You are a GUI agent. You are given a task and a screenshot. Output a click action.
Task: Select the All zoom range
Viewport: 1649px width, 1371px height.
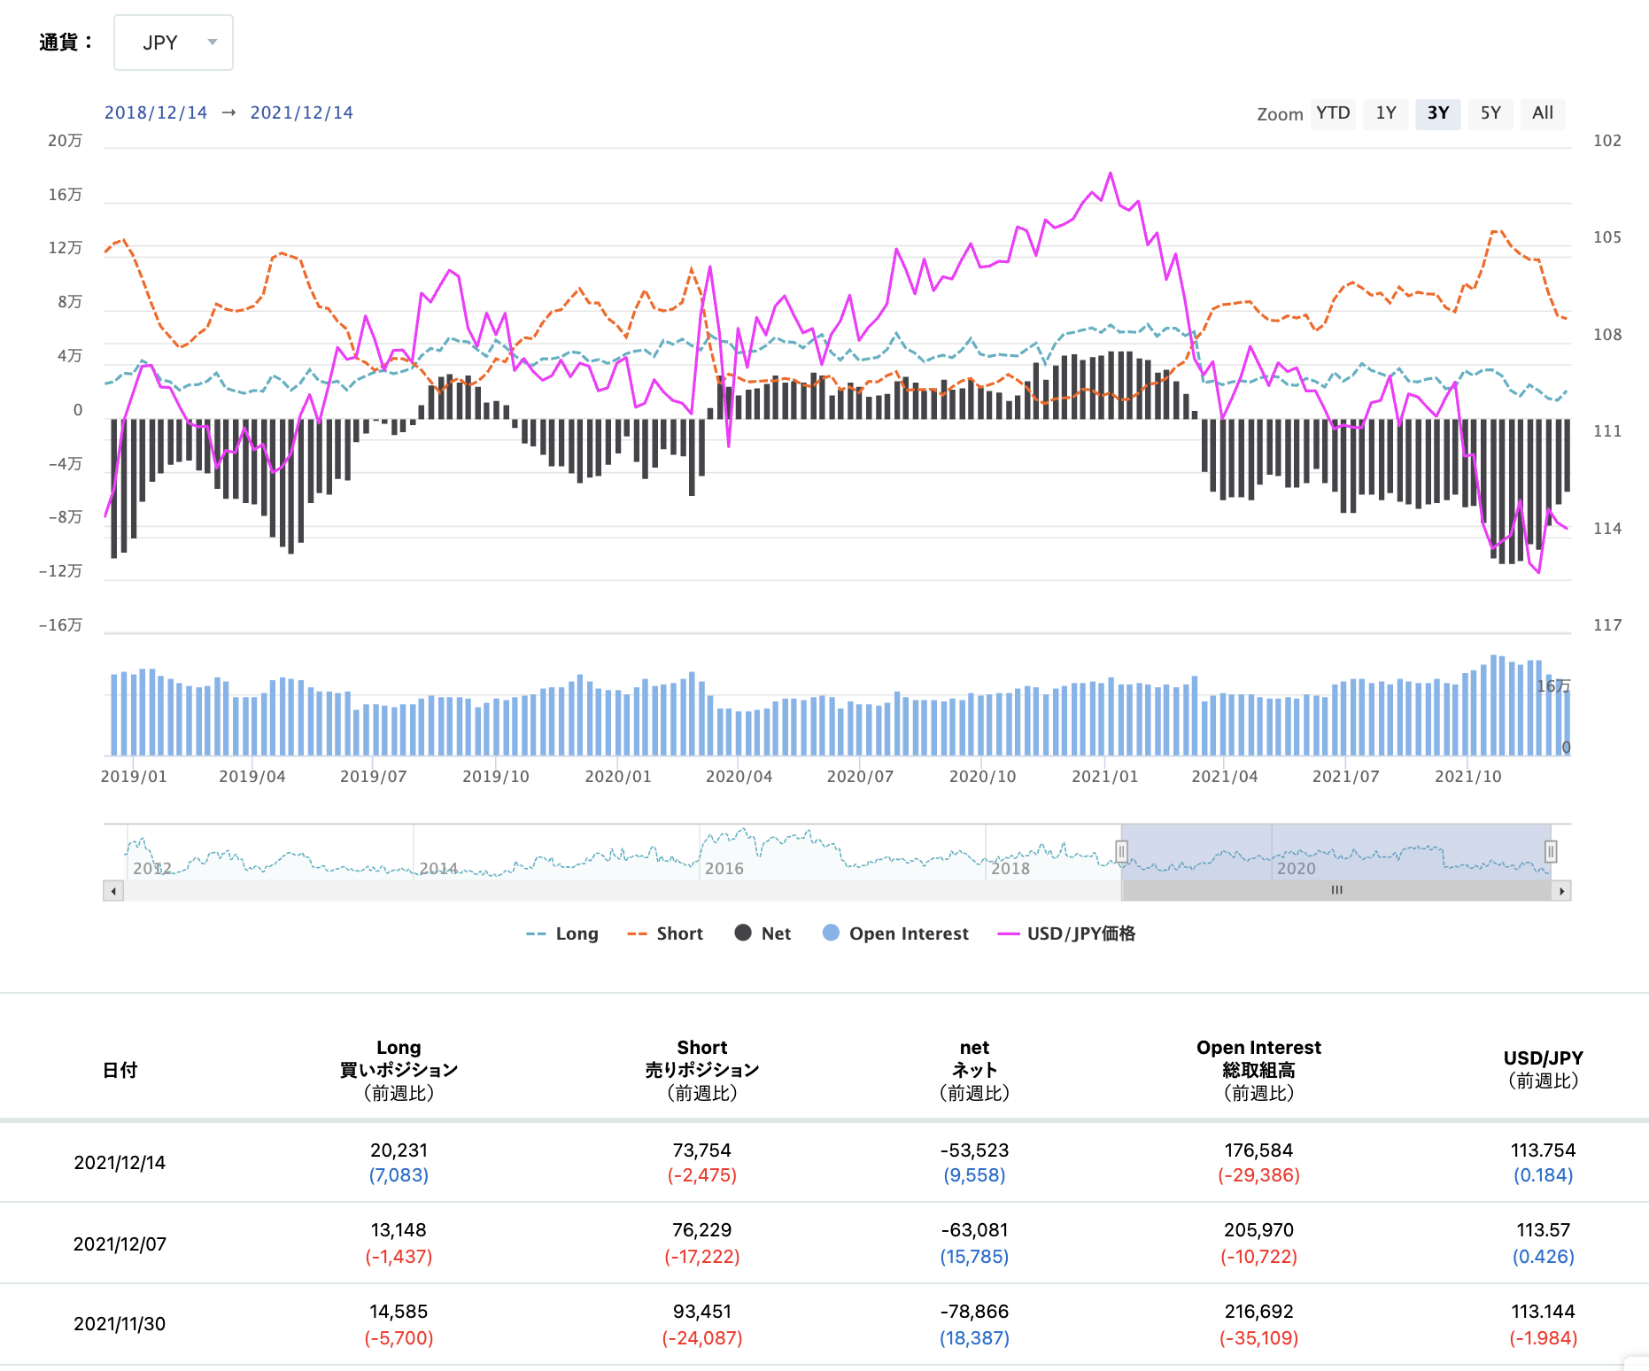click(1543, 113)
